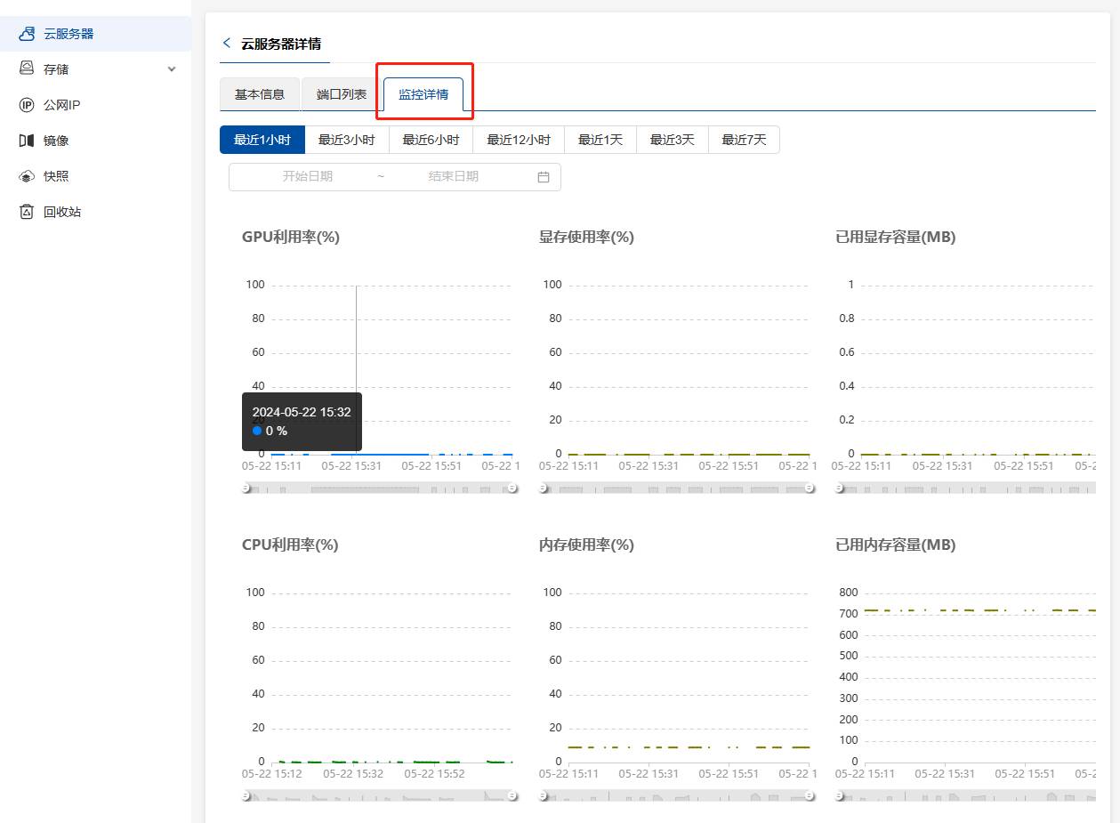Open the 云服务器 menu item
This screenshot has width=1120, height=823.
95,34
